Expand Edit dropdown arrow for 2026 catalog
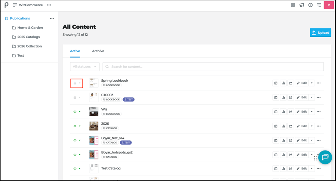This screenshot has height=181, width=336. [x=312, y=126]
